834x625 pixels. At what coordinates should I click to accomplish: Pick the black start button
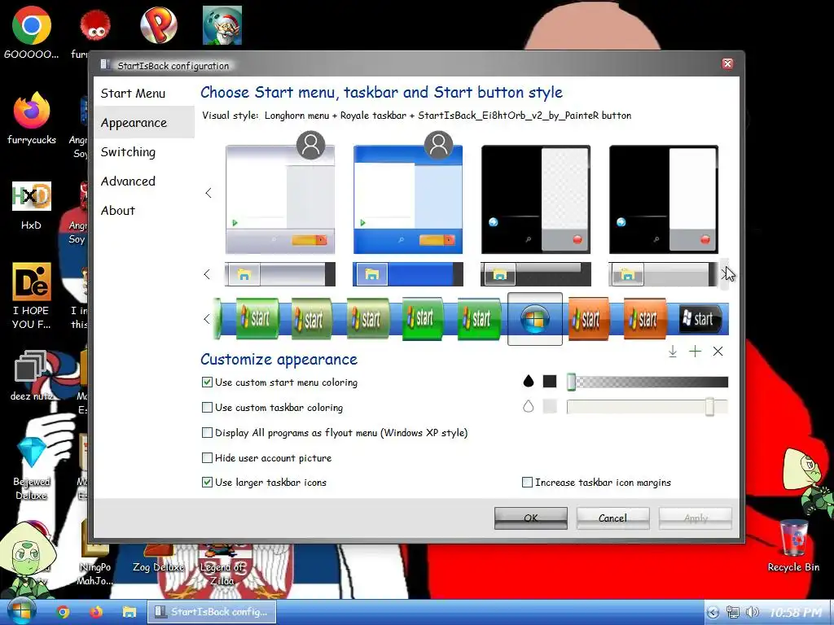pos(701,319)
